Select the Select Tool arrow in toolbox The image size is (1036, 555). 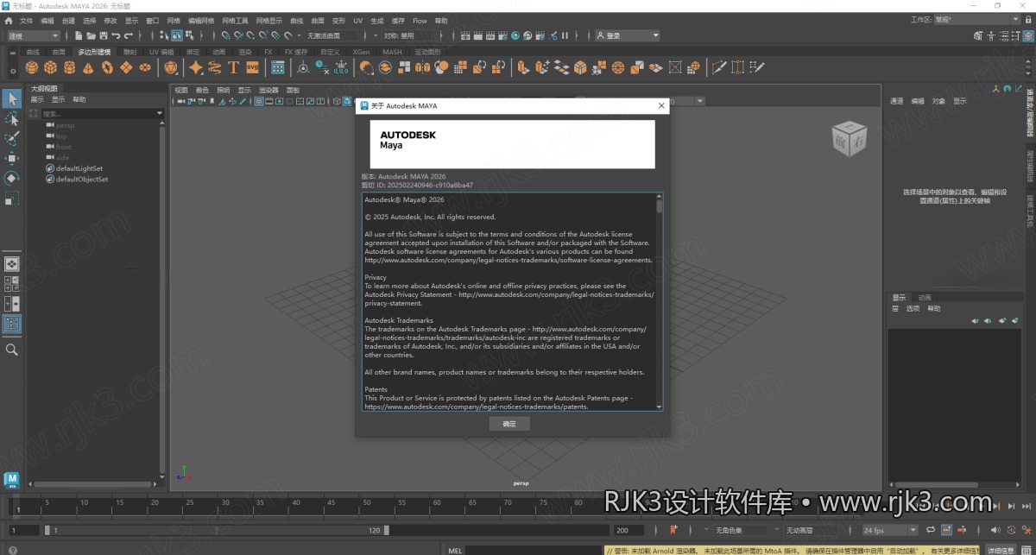click(12, 98)
